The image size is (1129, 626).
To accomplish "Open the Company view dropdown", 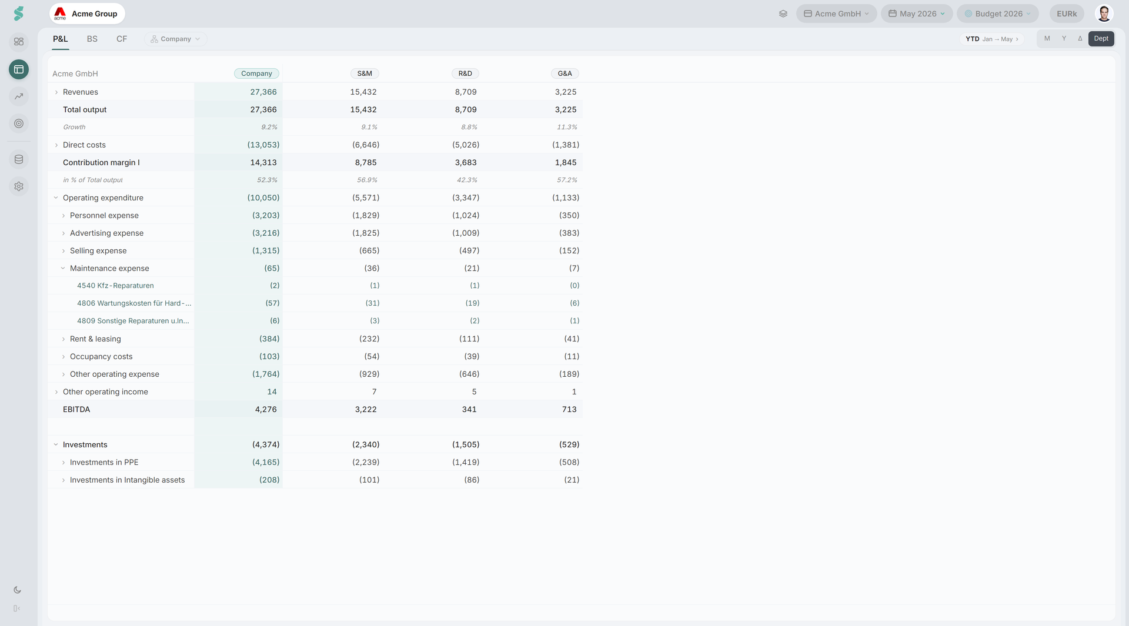I will [175, 39].
